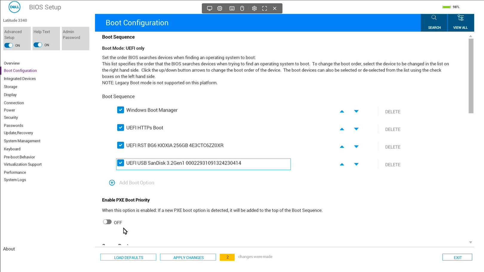The height and width of the screenshot is (272, 484).
Task: Move UEFI HTTPs Boot up with arrow
Action: (342, 129)
